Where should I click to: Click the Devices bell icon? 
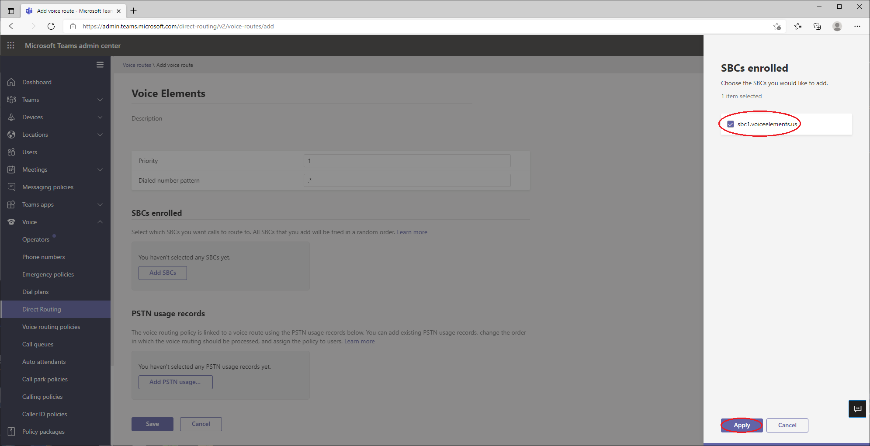(x=11, y=117)
